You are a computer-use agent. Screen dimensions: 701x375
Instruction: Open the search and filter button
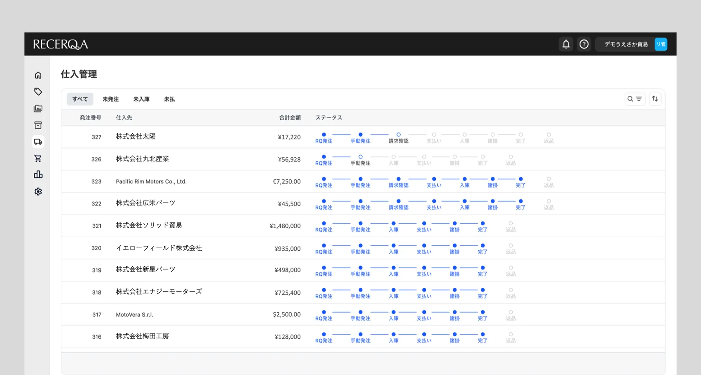tap(635, 99)
